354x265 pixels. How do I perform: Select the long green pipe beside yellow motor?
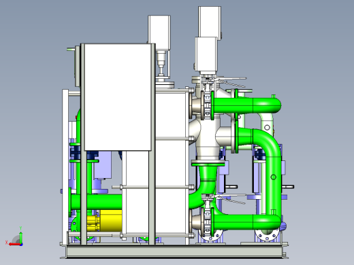97,202
